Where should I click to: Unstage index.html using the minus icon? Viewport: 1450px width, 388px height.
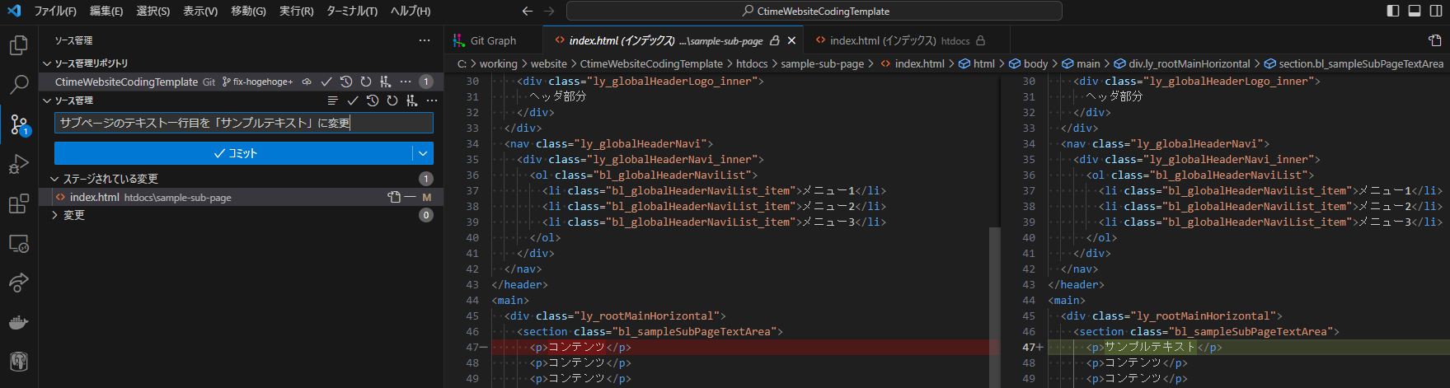pos(410,198)
